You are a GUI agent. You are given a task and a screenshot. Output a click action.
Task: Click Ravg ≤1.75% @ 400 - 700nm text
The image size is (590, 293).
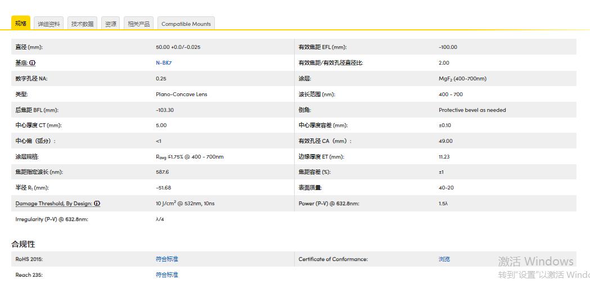(x=190, y=157)
